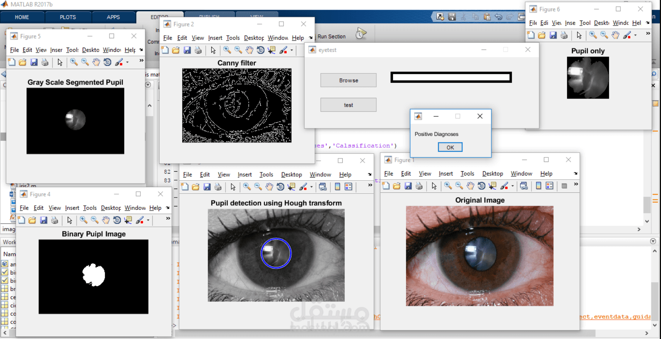Image resolution: width=661 pixels, height=339 pixels.
Task: Click Save icon in Figure 5 toolbar
Action: click(34, 62)
